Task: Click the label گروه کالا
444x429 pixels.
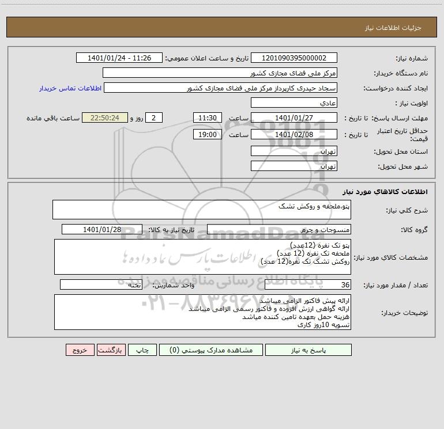Action: (x=414, y=230)
